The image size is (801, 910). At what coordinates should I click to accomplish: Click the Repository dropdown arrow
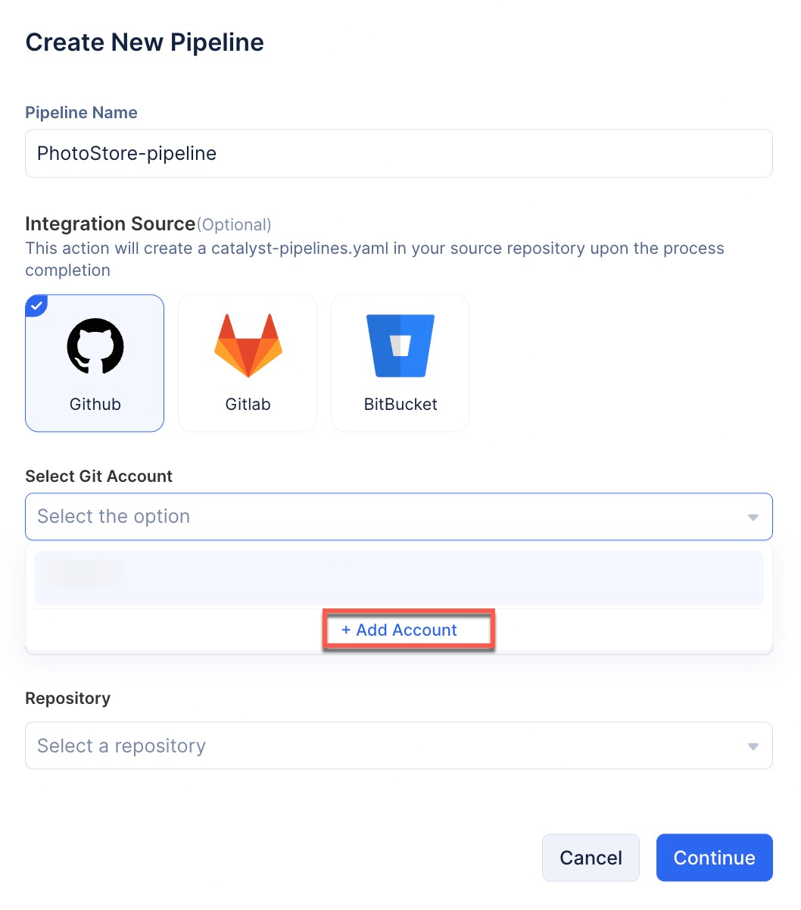(753, 746)
